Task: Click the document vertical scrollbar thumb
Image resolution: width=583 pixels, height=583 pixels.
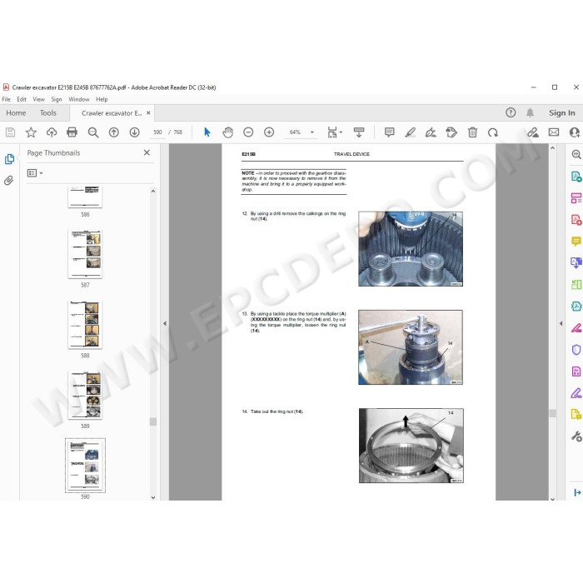Action: point(552,413)
